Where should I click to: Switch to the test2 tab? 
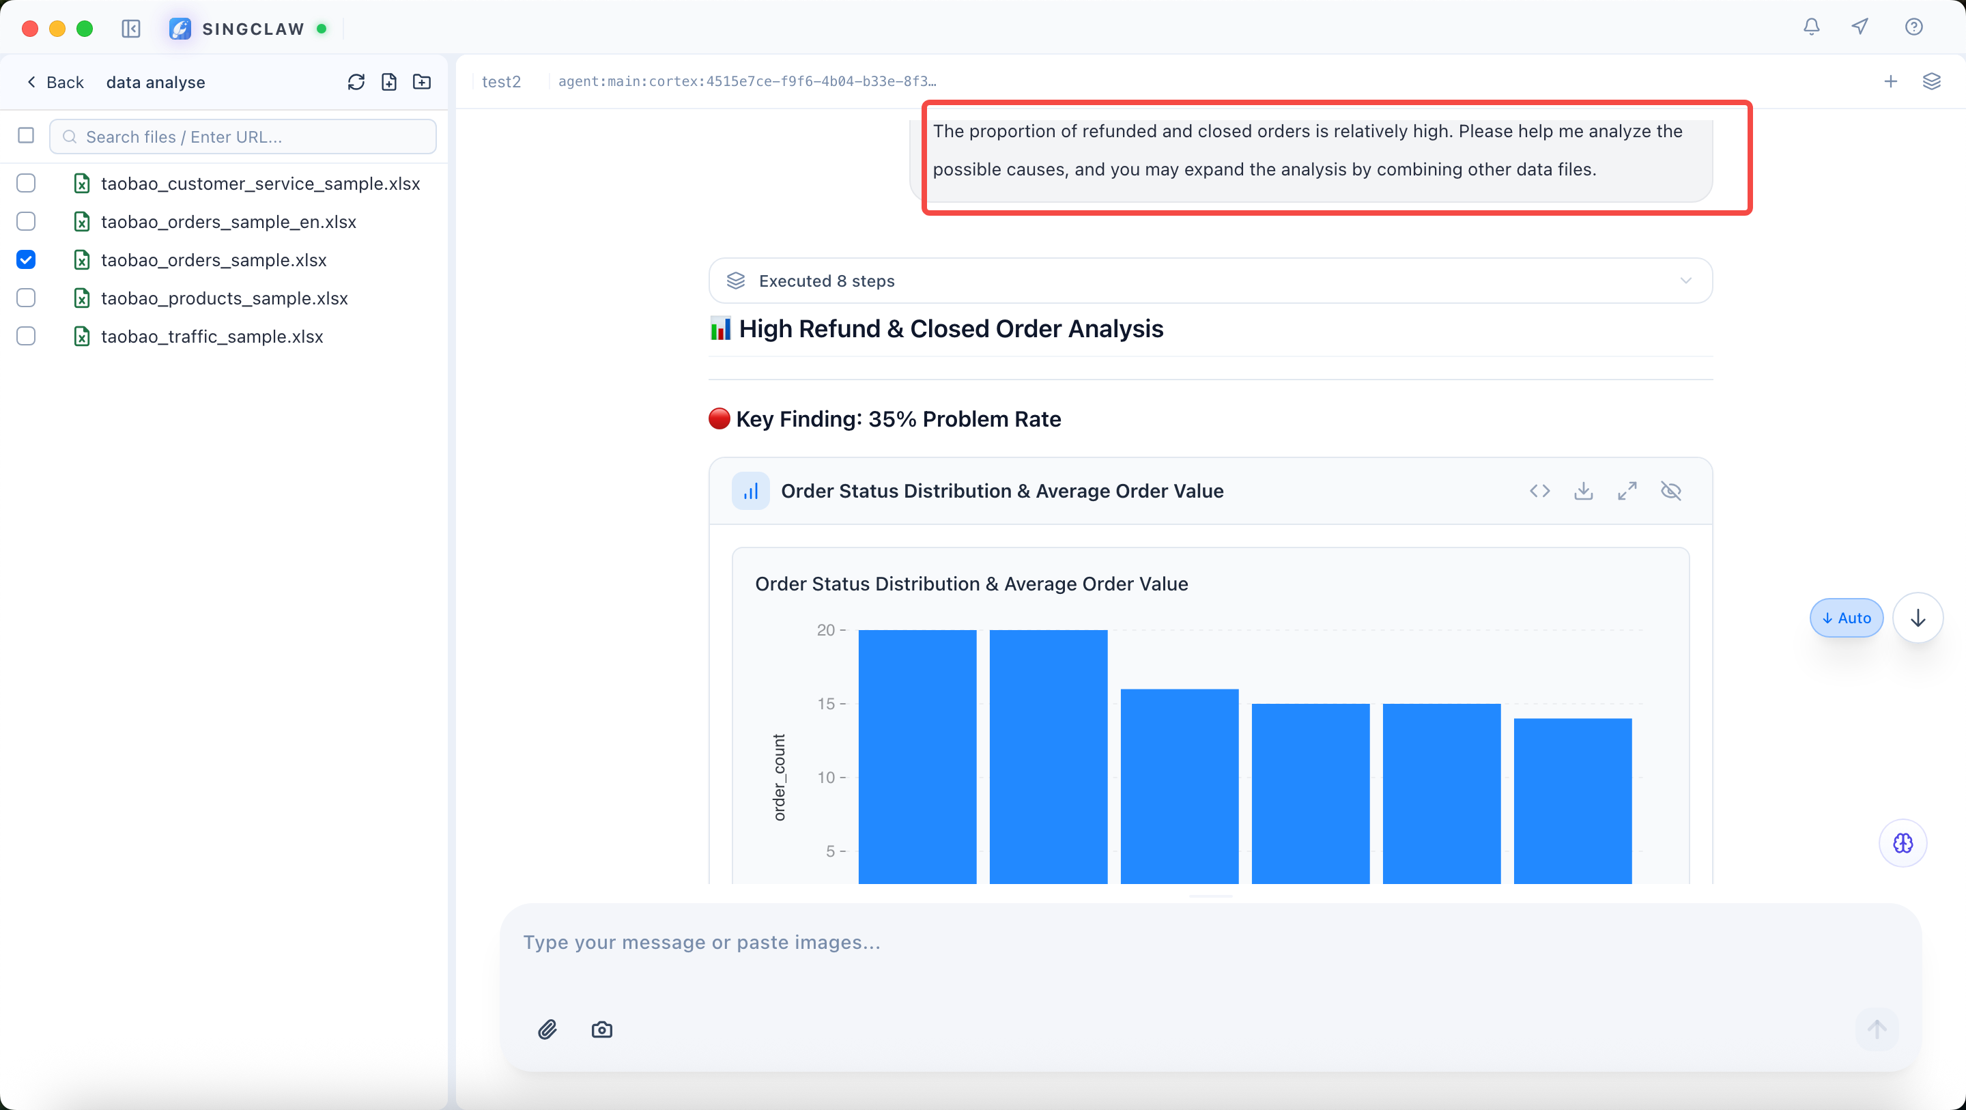coord(500,82)
